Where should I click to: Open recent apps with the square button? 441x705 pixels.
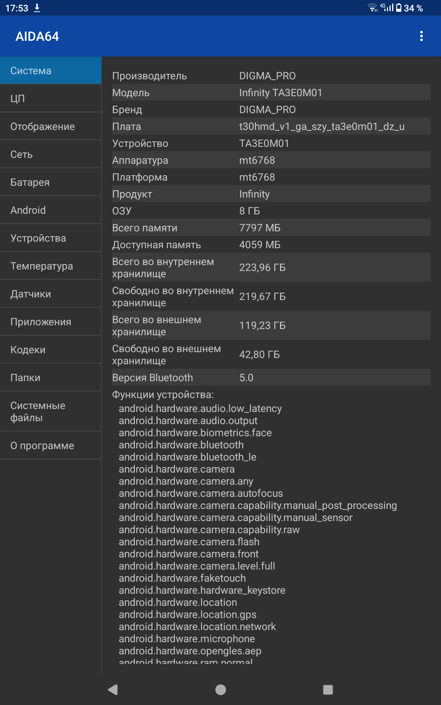(x=328, y=690)
